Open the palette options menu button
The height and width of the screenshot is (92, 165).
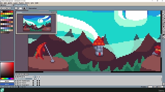coord(10,8)
